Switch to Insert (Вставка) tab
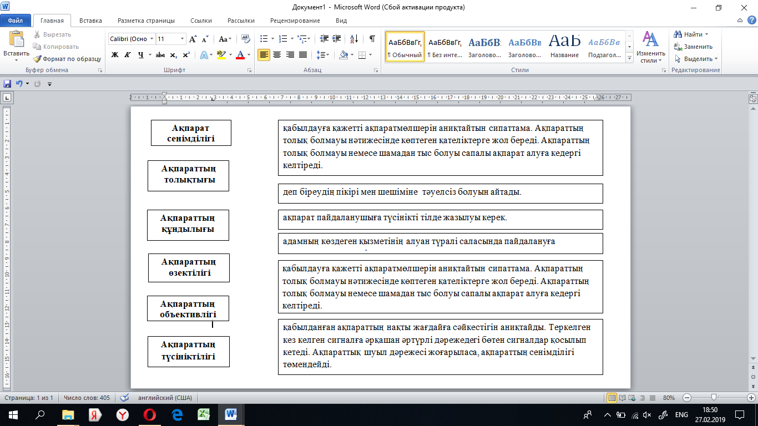 [90, 21]
